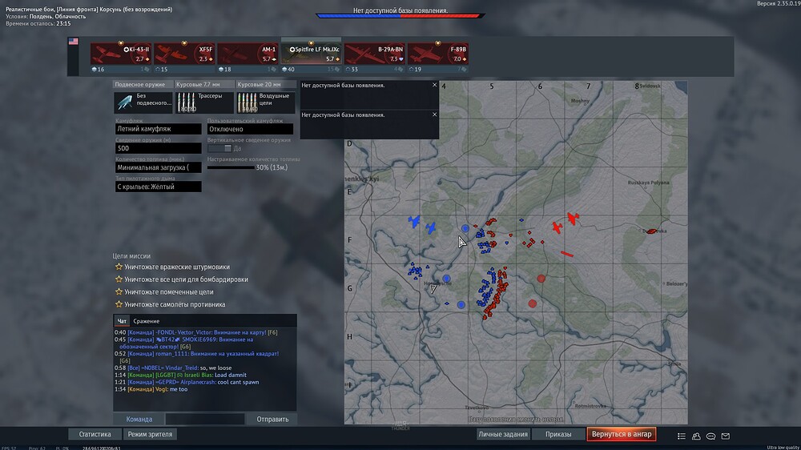
Task: Enter 'Режим зрителя' spectator mode
Action: (150, 434)
